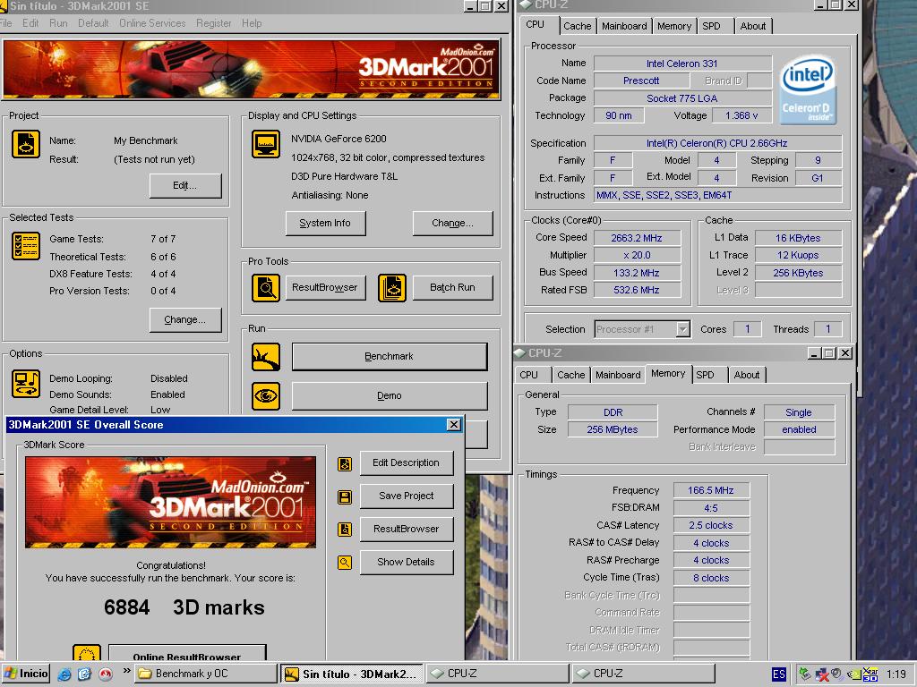The height and width of the screenshot is (687, 917).
Task: Click the Instructions field MMX, SSE, SSE2
Action: [x=718, y=196]
